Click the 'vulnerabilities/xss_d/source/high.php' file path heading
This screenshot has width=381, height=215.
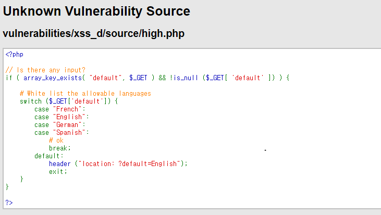coord(93,33)
